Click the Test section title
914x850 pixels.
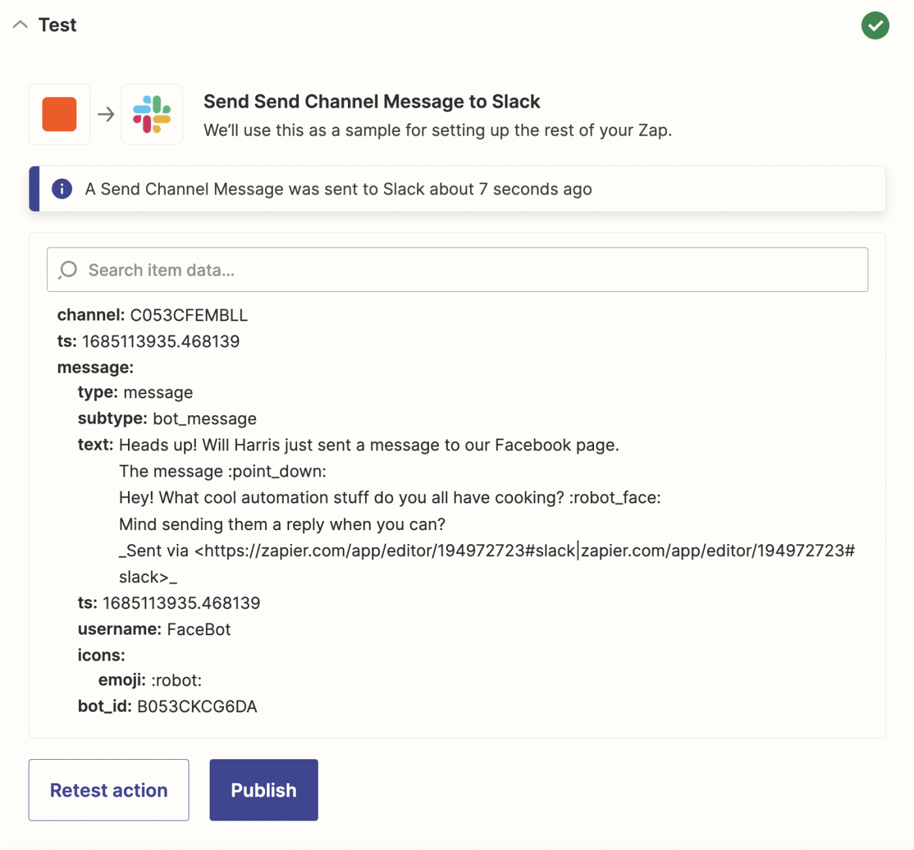57,25
